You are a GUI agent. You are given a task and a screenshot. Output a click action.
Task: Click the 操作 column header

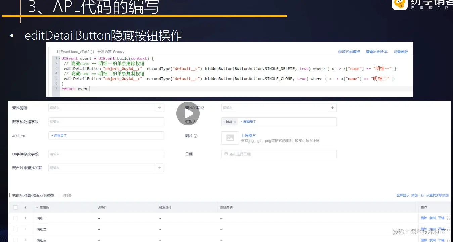(x=424, y=208)
